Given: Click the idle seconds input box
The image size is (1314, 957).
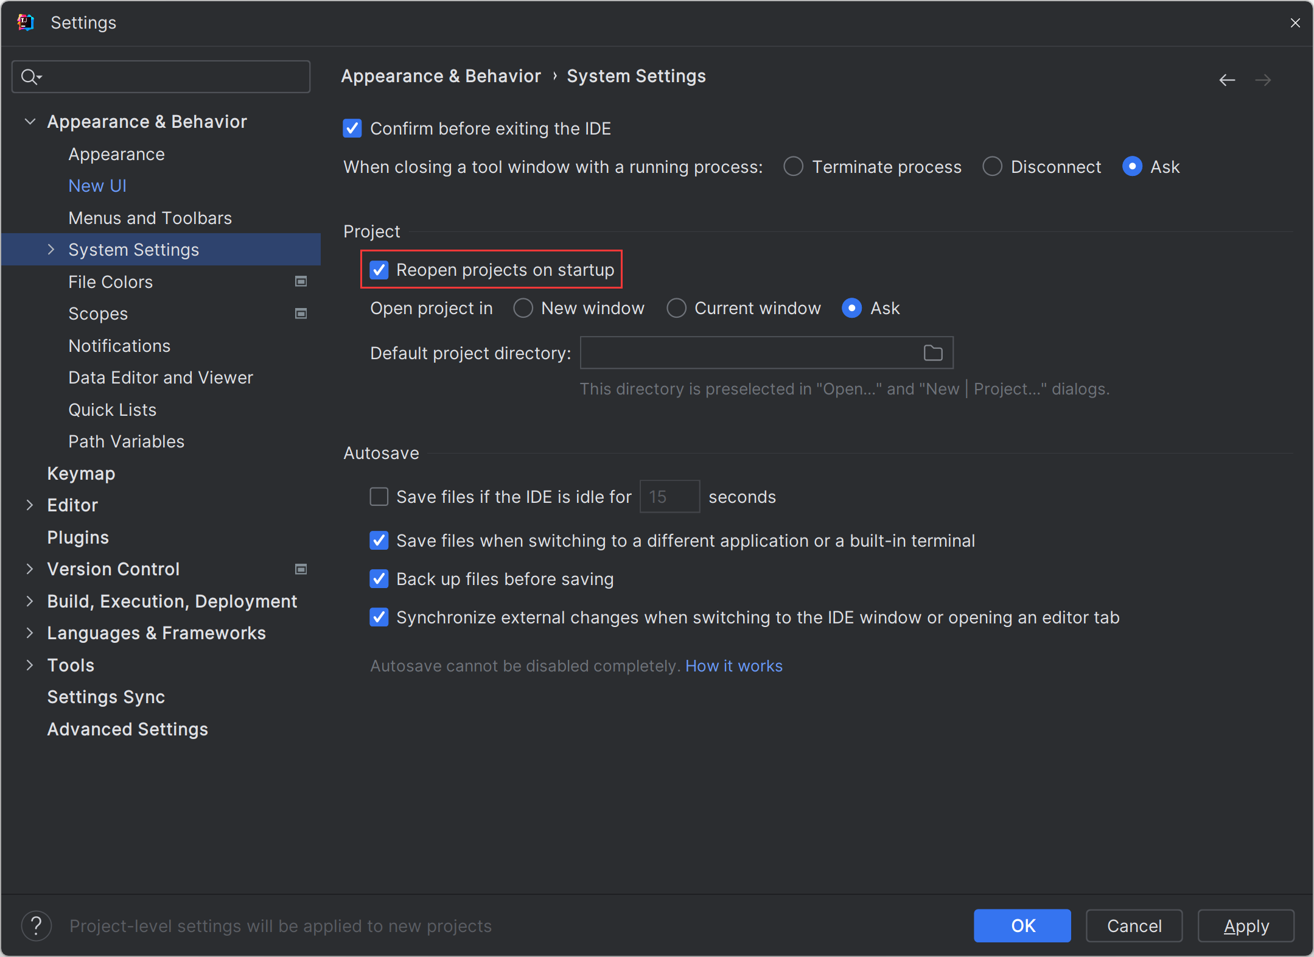Looking at the screenshot, I should [669, 497].
